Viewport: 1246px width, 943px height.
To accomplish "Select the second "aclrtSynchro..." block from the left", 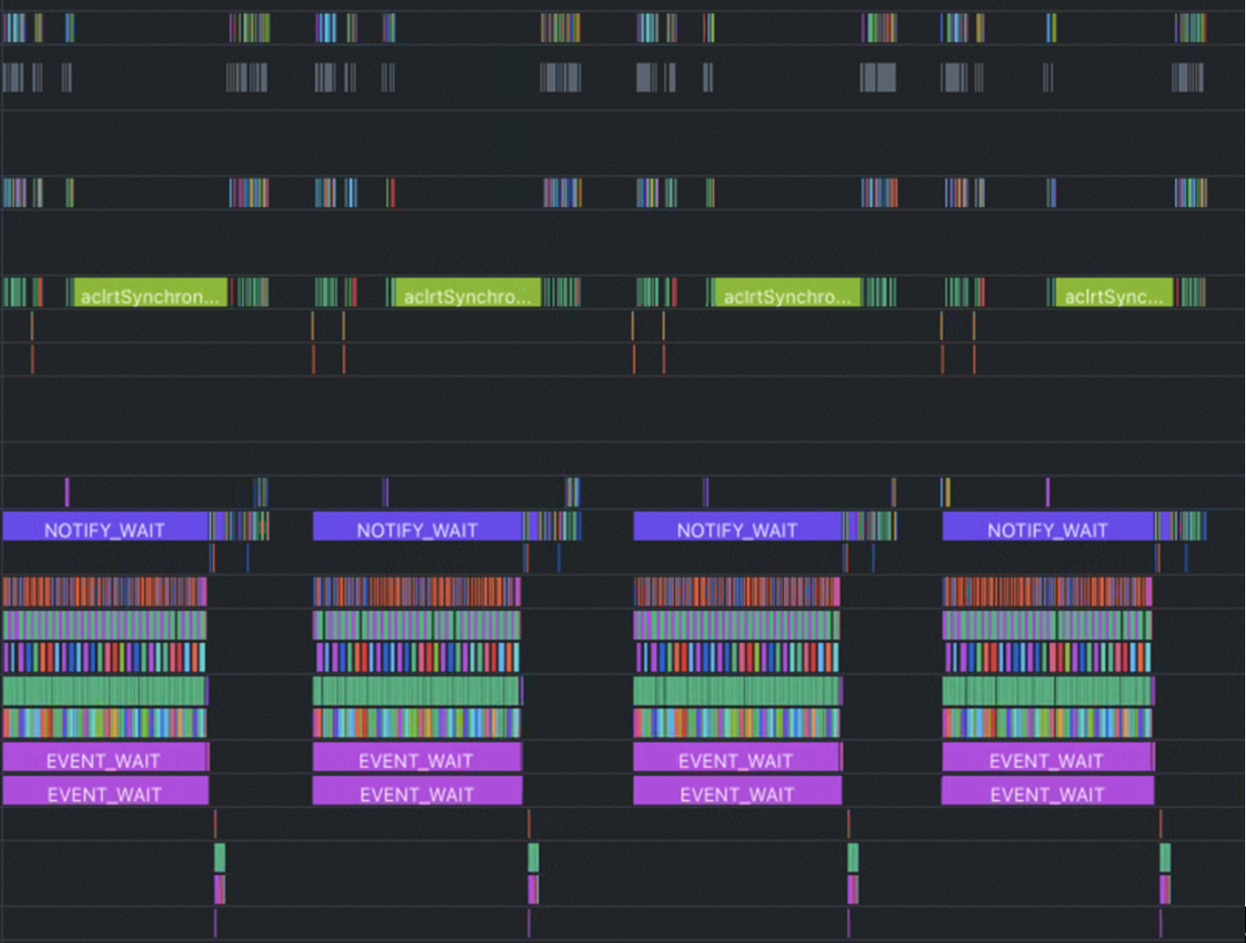I will point(467,293).
